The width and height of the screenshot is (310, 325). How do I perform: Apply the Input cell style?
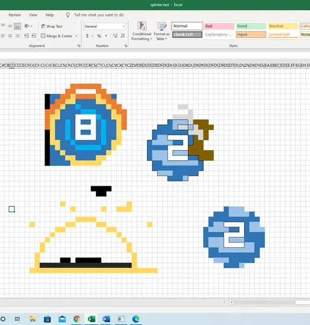pyautogui.click(x=251, y=34)
